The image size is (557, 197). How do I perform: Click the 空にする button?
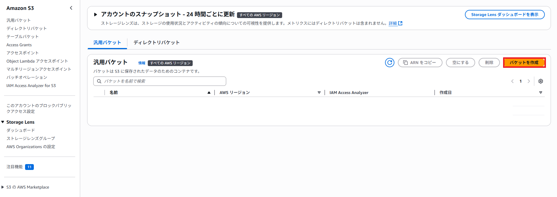click(x=461, y=63)
